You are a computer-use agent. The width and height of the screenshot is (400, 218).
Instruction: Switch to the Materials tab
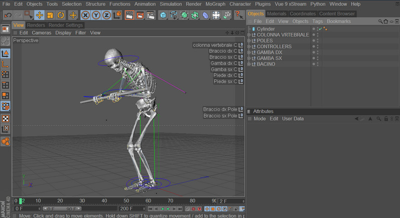coord(276,13)
